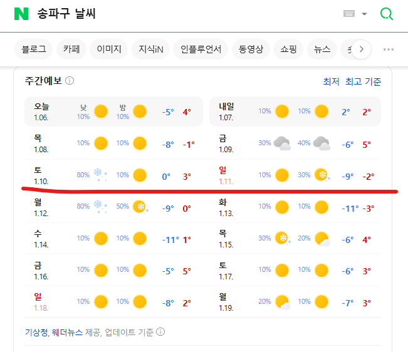Click the 최저 최고 기준 link
The width and height of the screenshot is (408, 352).
[352, 81]
